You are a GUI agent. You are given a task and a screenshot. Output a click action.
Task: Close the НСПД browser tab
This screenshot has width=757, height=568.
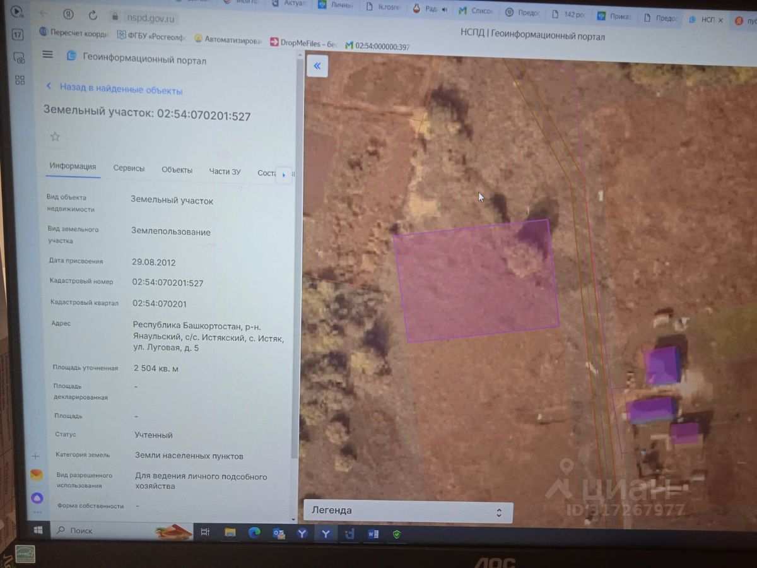720,20
